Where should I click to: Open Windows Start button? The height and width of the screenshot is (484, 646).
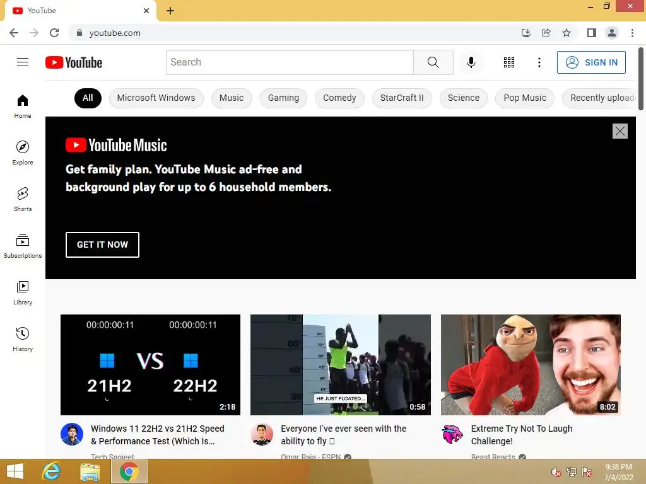coord(15,471)
